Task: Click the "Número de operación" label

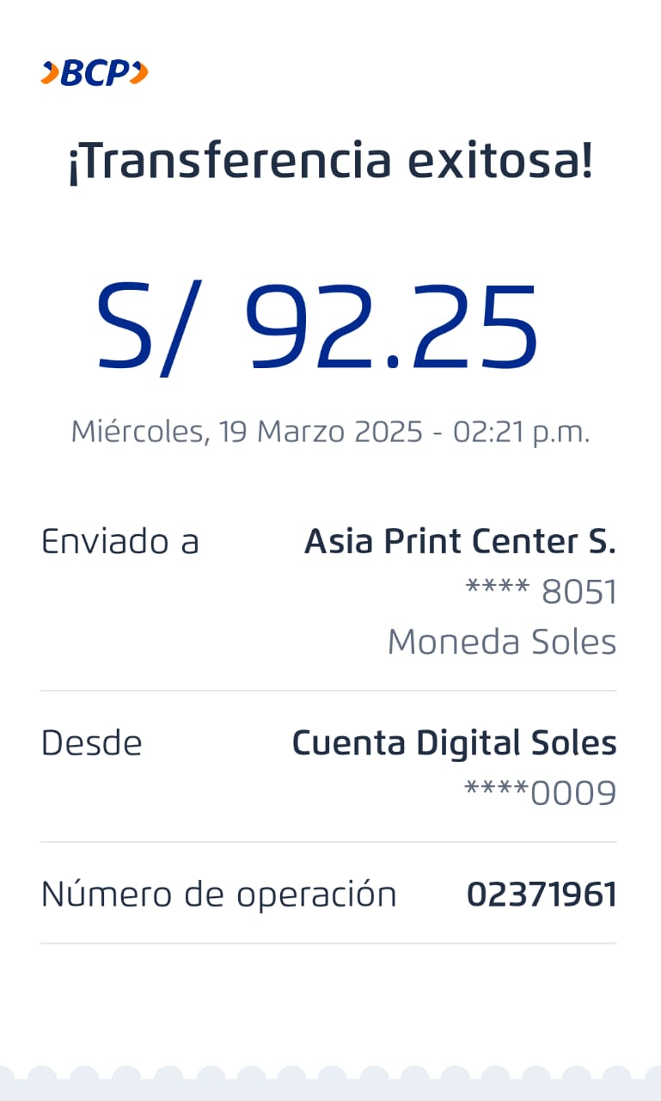Action: pyautogui.click(x=218, y=895)
